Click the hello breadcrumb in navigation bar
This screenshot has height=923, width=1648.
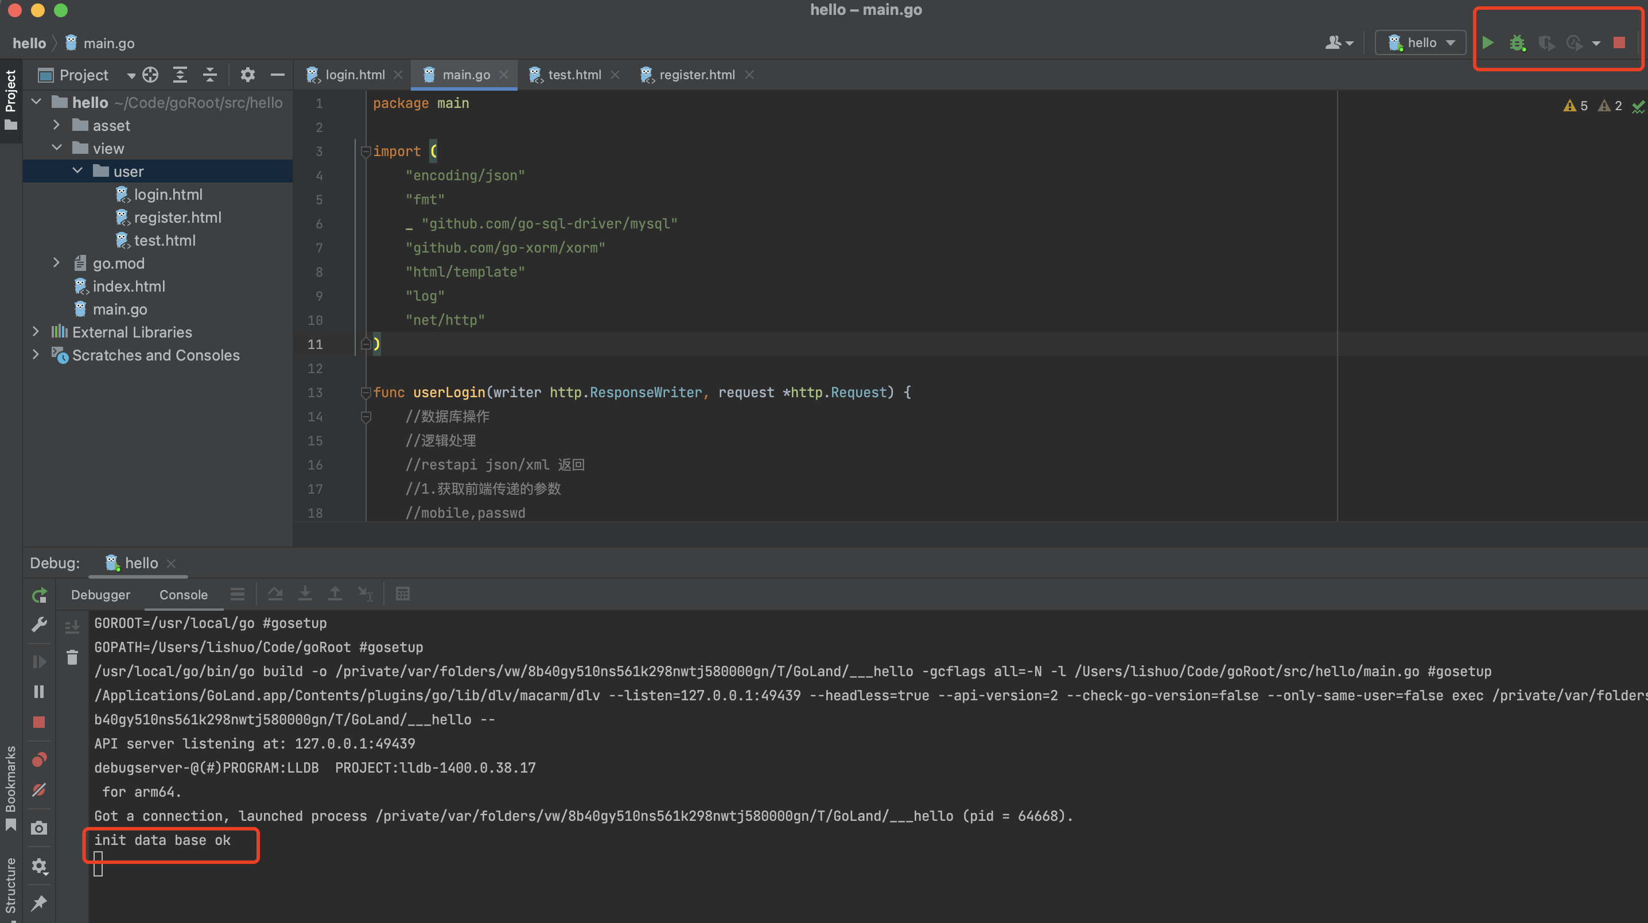click(29, 44)
